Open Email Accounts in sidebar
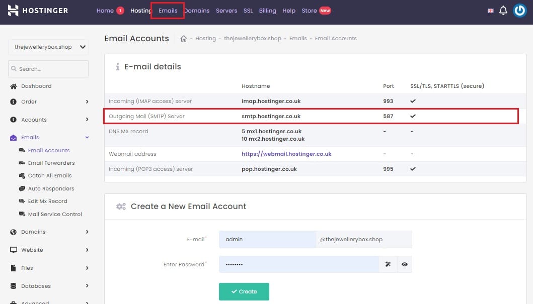Image resolution: width=533 pixels, height=304 pixels. click(x=49, y=150)
